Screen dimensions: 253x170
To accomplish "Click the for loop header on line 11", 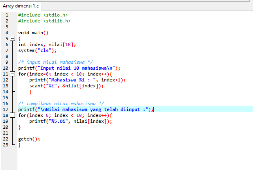I will click(x=65, y=74).
